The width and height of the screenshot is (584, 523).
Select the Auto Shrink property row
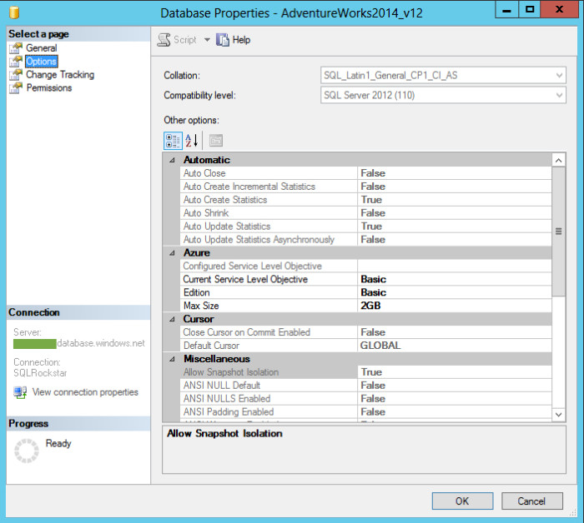365,213
